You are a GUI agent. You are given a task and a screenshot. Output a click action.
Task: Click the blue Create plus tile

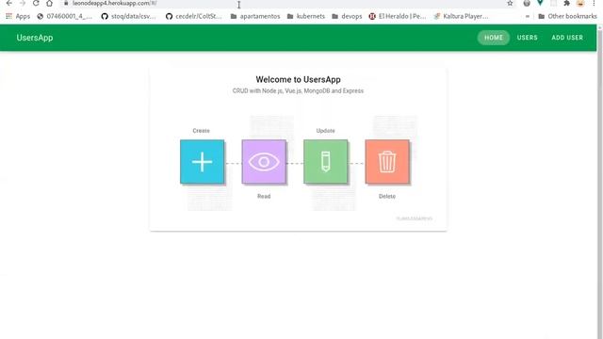click(202, 161)
